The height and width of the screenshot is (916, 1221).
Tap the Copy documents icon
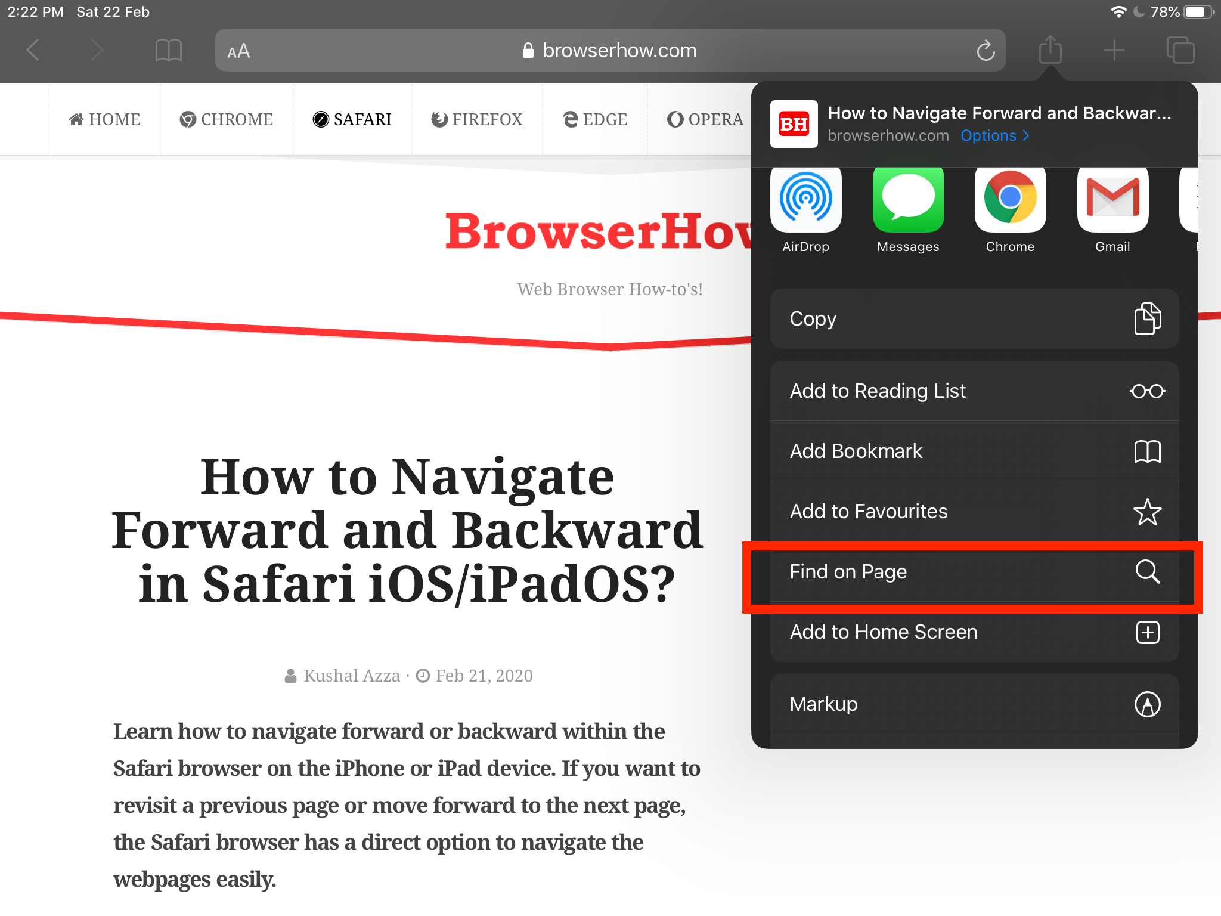(x=1148, y=319)
